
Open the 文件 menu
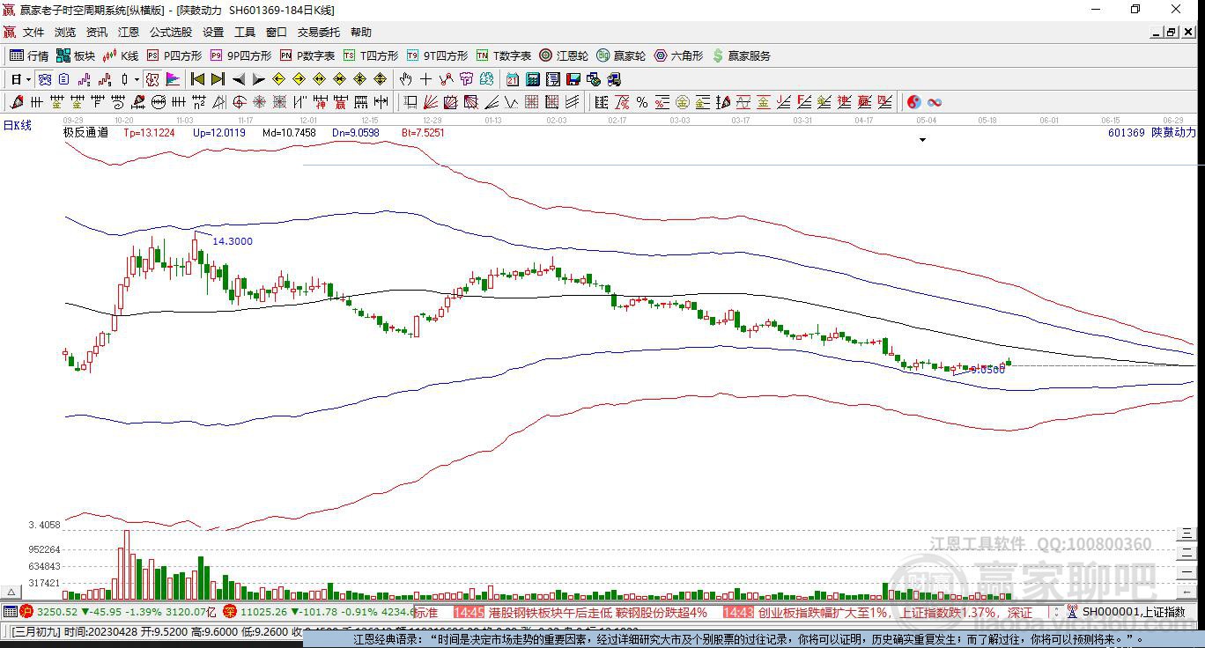coord(33,33)
